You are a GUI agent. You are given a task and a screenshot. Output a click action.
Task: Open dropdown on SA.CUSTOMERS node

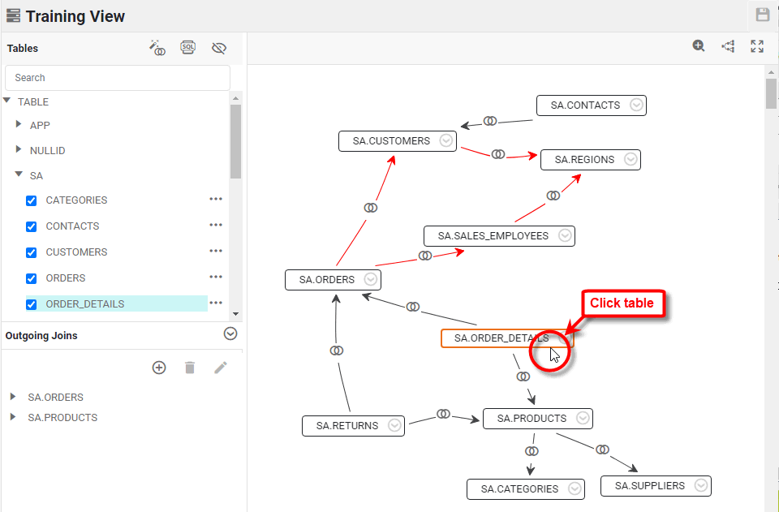coord(445,140)
